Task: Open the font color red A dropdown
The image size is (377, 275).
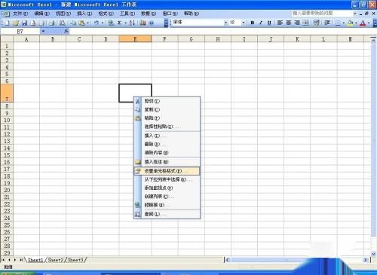Action: pos(369,23)
